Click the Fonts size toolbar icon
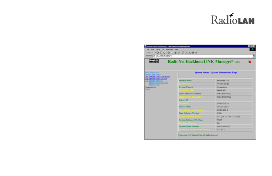Screen dimensions: 272x176 189,53
